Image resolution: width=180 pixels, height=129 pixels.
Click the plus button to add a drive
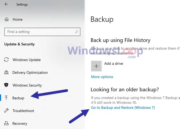point(96,66)
